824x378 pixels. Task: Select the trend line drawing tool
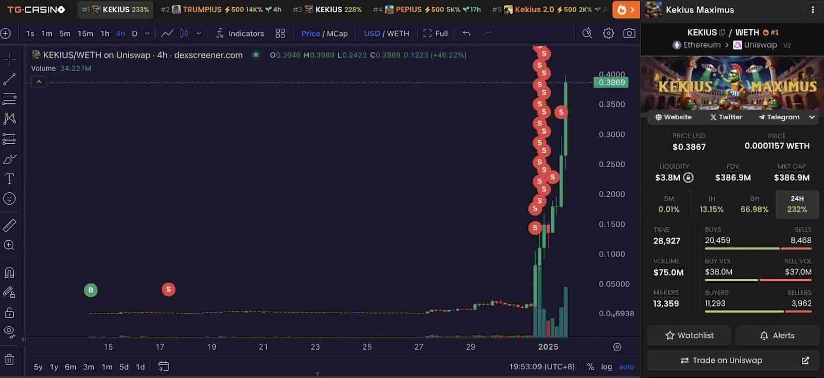(9, 79)
